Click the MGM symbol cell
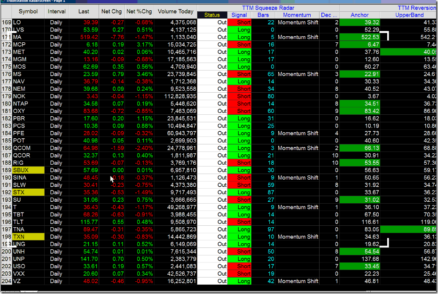Screen dimensions: 438x294 [28, 59]
